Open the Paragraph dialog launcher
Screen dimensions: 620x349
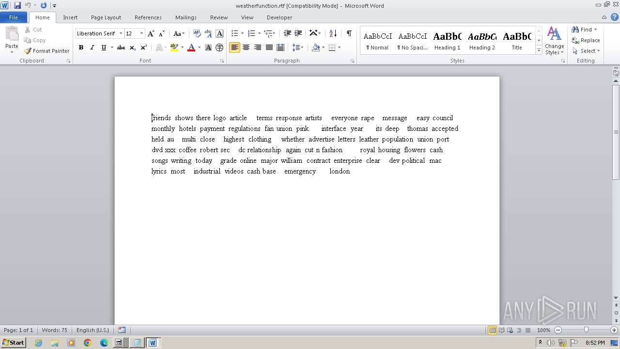pyautogui.click(x=352, y=61)
